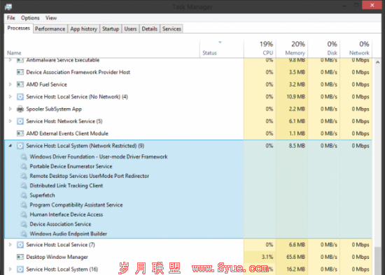Click the scrollbar up arrow
385x275 pixels.
(x=377, y=62)
